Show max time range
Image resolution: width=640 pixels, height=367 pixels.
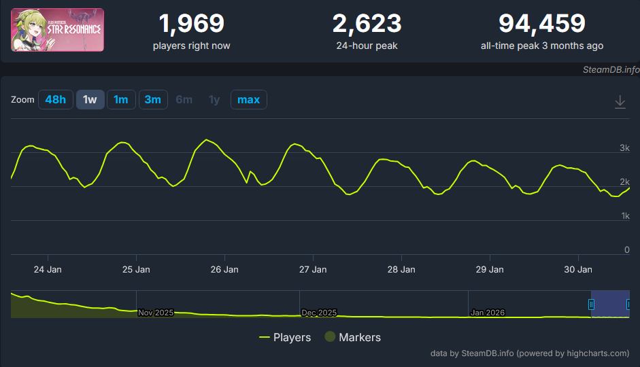248,99
